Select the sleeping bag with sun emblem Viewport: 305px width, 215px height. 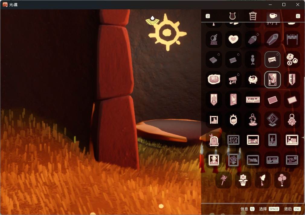[253, 40]
